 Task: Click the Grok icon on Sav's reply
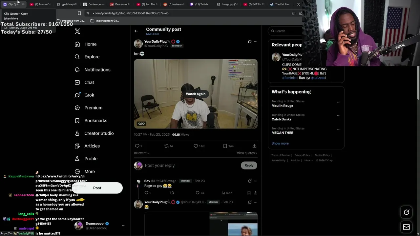pyautogui.click(x=250, y=181)
